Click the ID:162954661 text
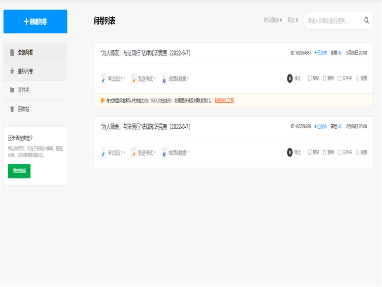 301,53
